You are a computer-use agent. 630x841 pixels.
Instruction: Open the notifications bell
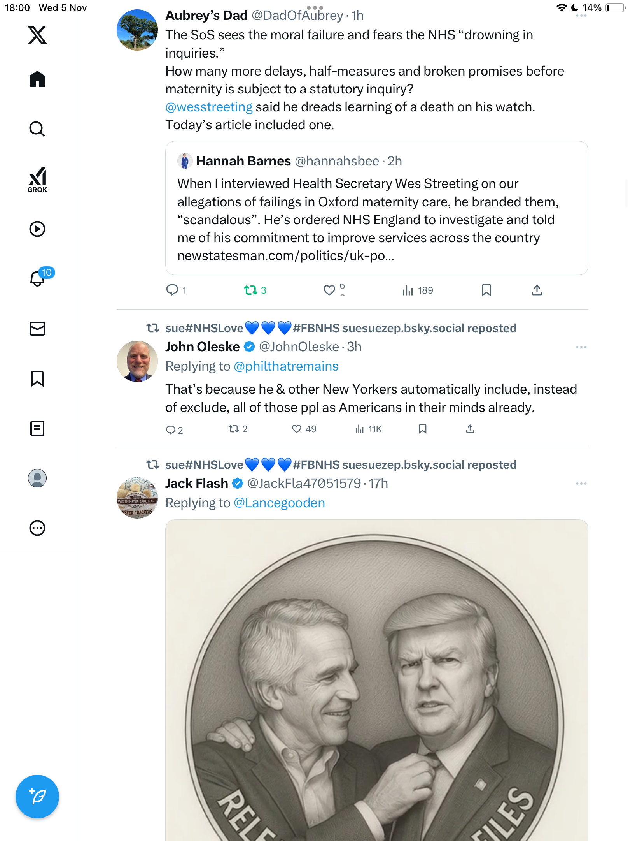point(37,278)
